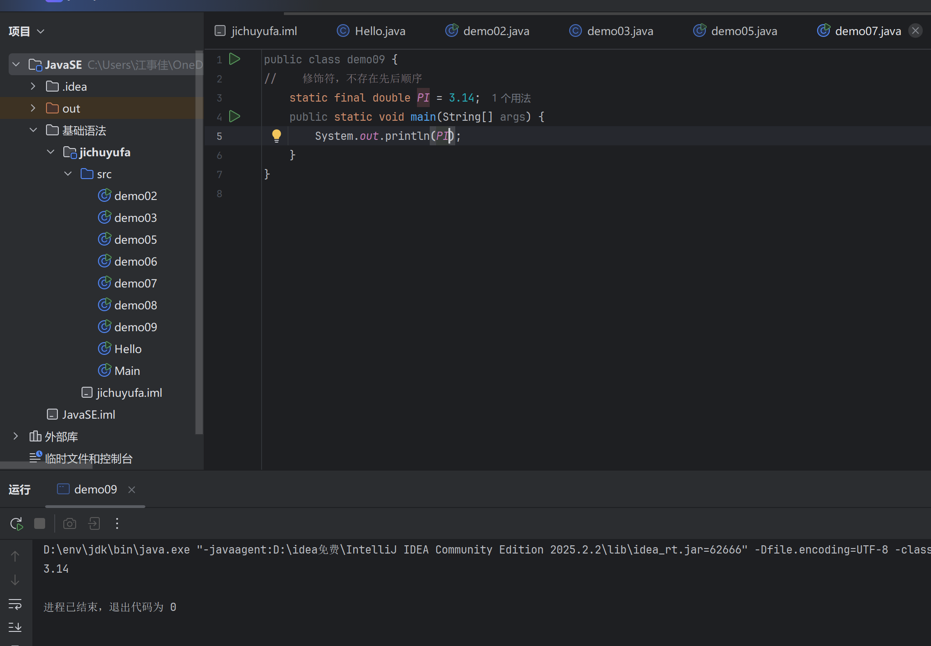Click the camera screenshot icon in Run toolbar
Viewport: 931px width, 646px height.
[x=69, y=523]
